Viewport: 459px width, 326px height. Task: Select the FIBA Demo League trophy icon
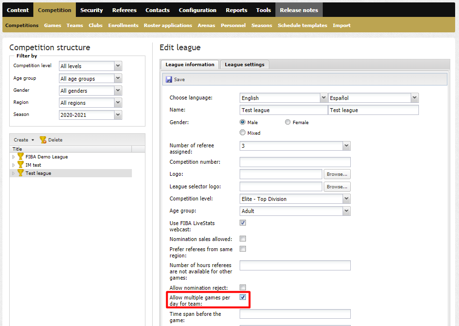20,156
